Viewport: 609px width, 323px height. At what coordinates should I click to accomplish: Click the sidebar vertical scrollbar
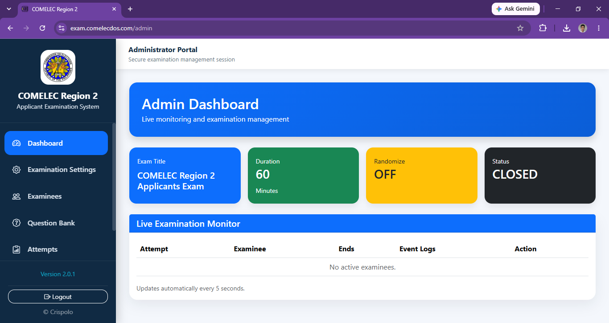(x=114, y=177)
